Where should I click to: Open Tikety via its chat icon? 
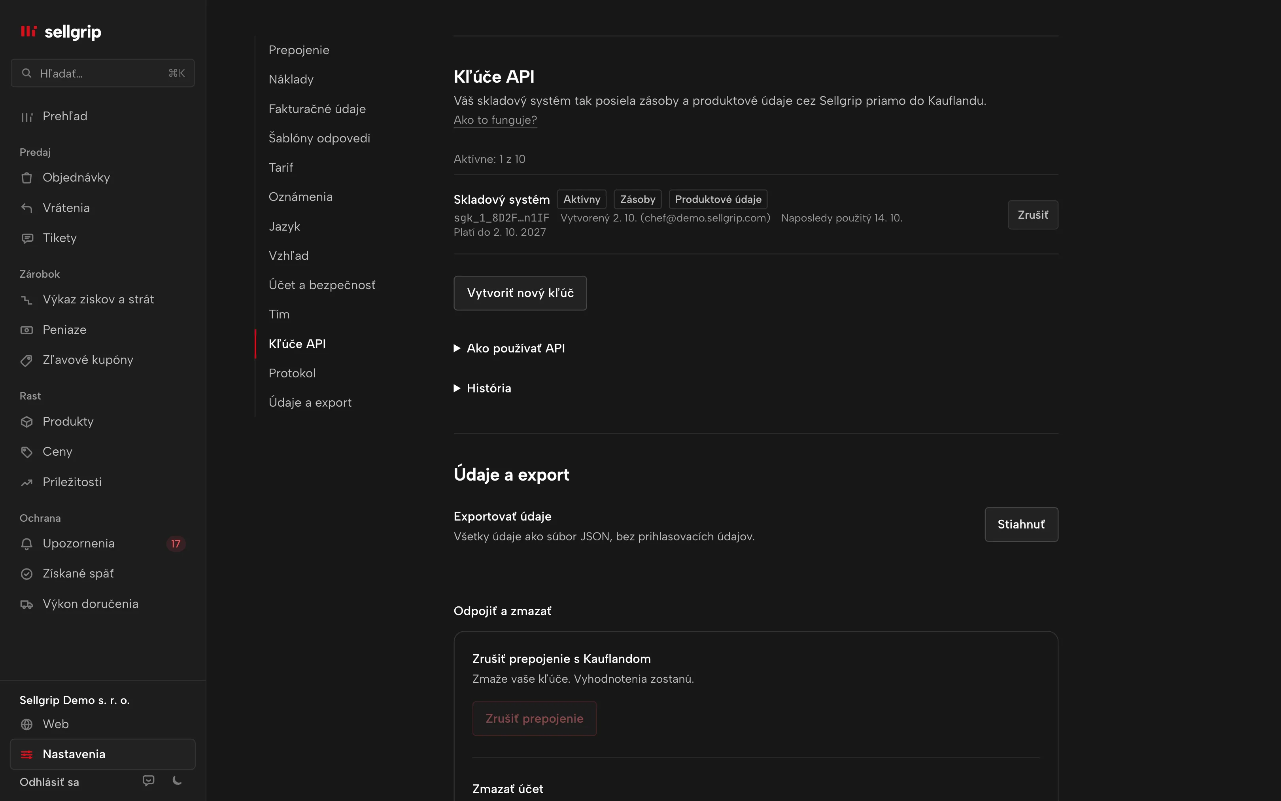click(26, 239)
